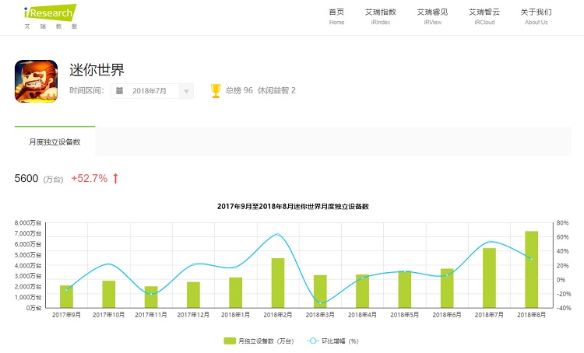Image resolution: width=584 pixels, height=353 pixels.
Task: Expand the 2018年7月 time range dropdown arrow
Action: pos(186,91)
